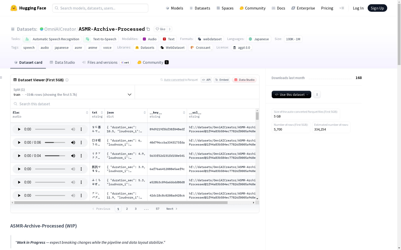
Task: Select the Automatic Speech Recognition task tag
Action: [52, 39]
